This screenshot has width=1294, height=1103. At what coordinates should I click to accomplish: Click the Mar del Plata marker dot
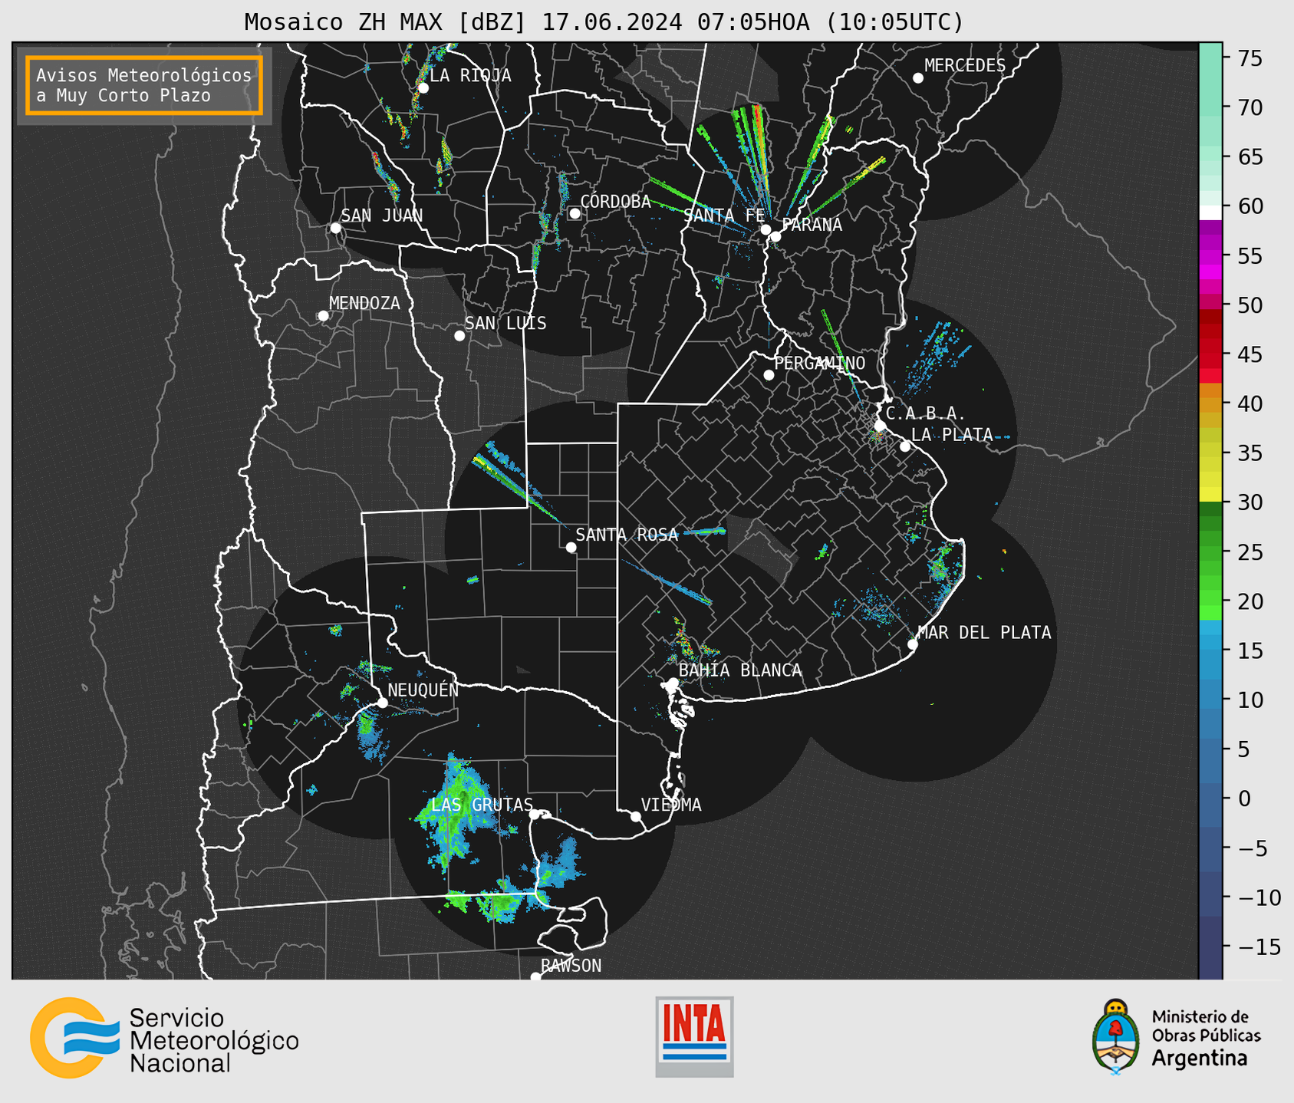(912, 644)
